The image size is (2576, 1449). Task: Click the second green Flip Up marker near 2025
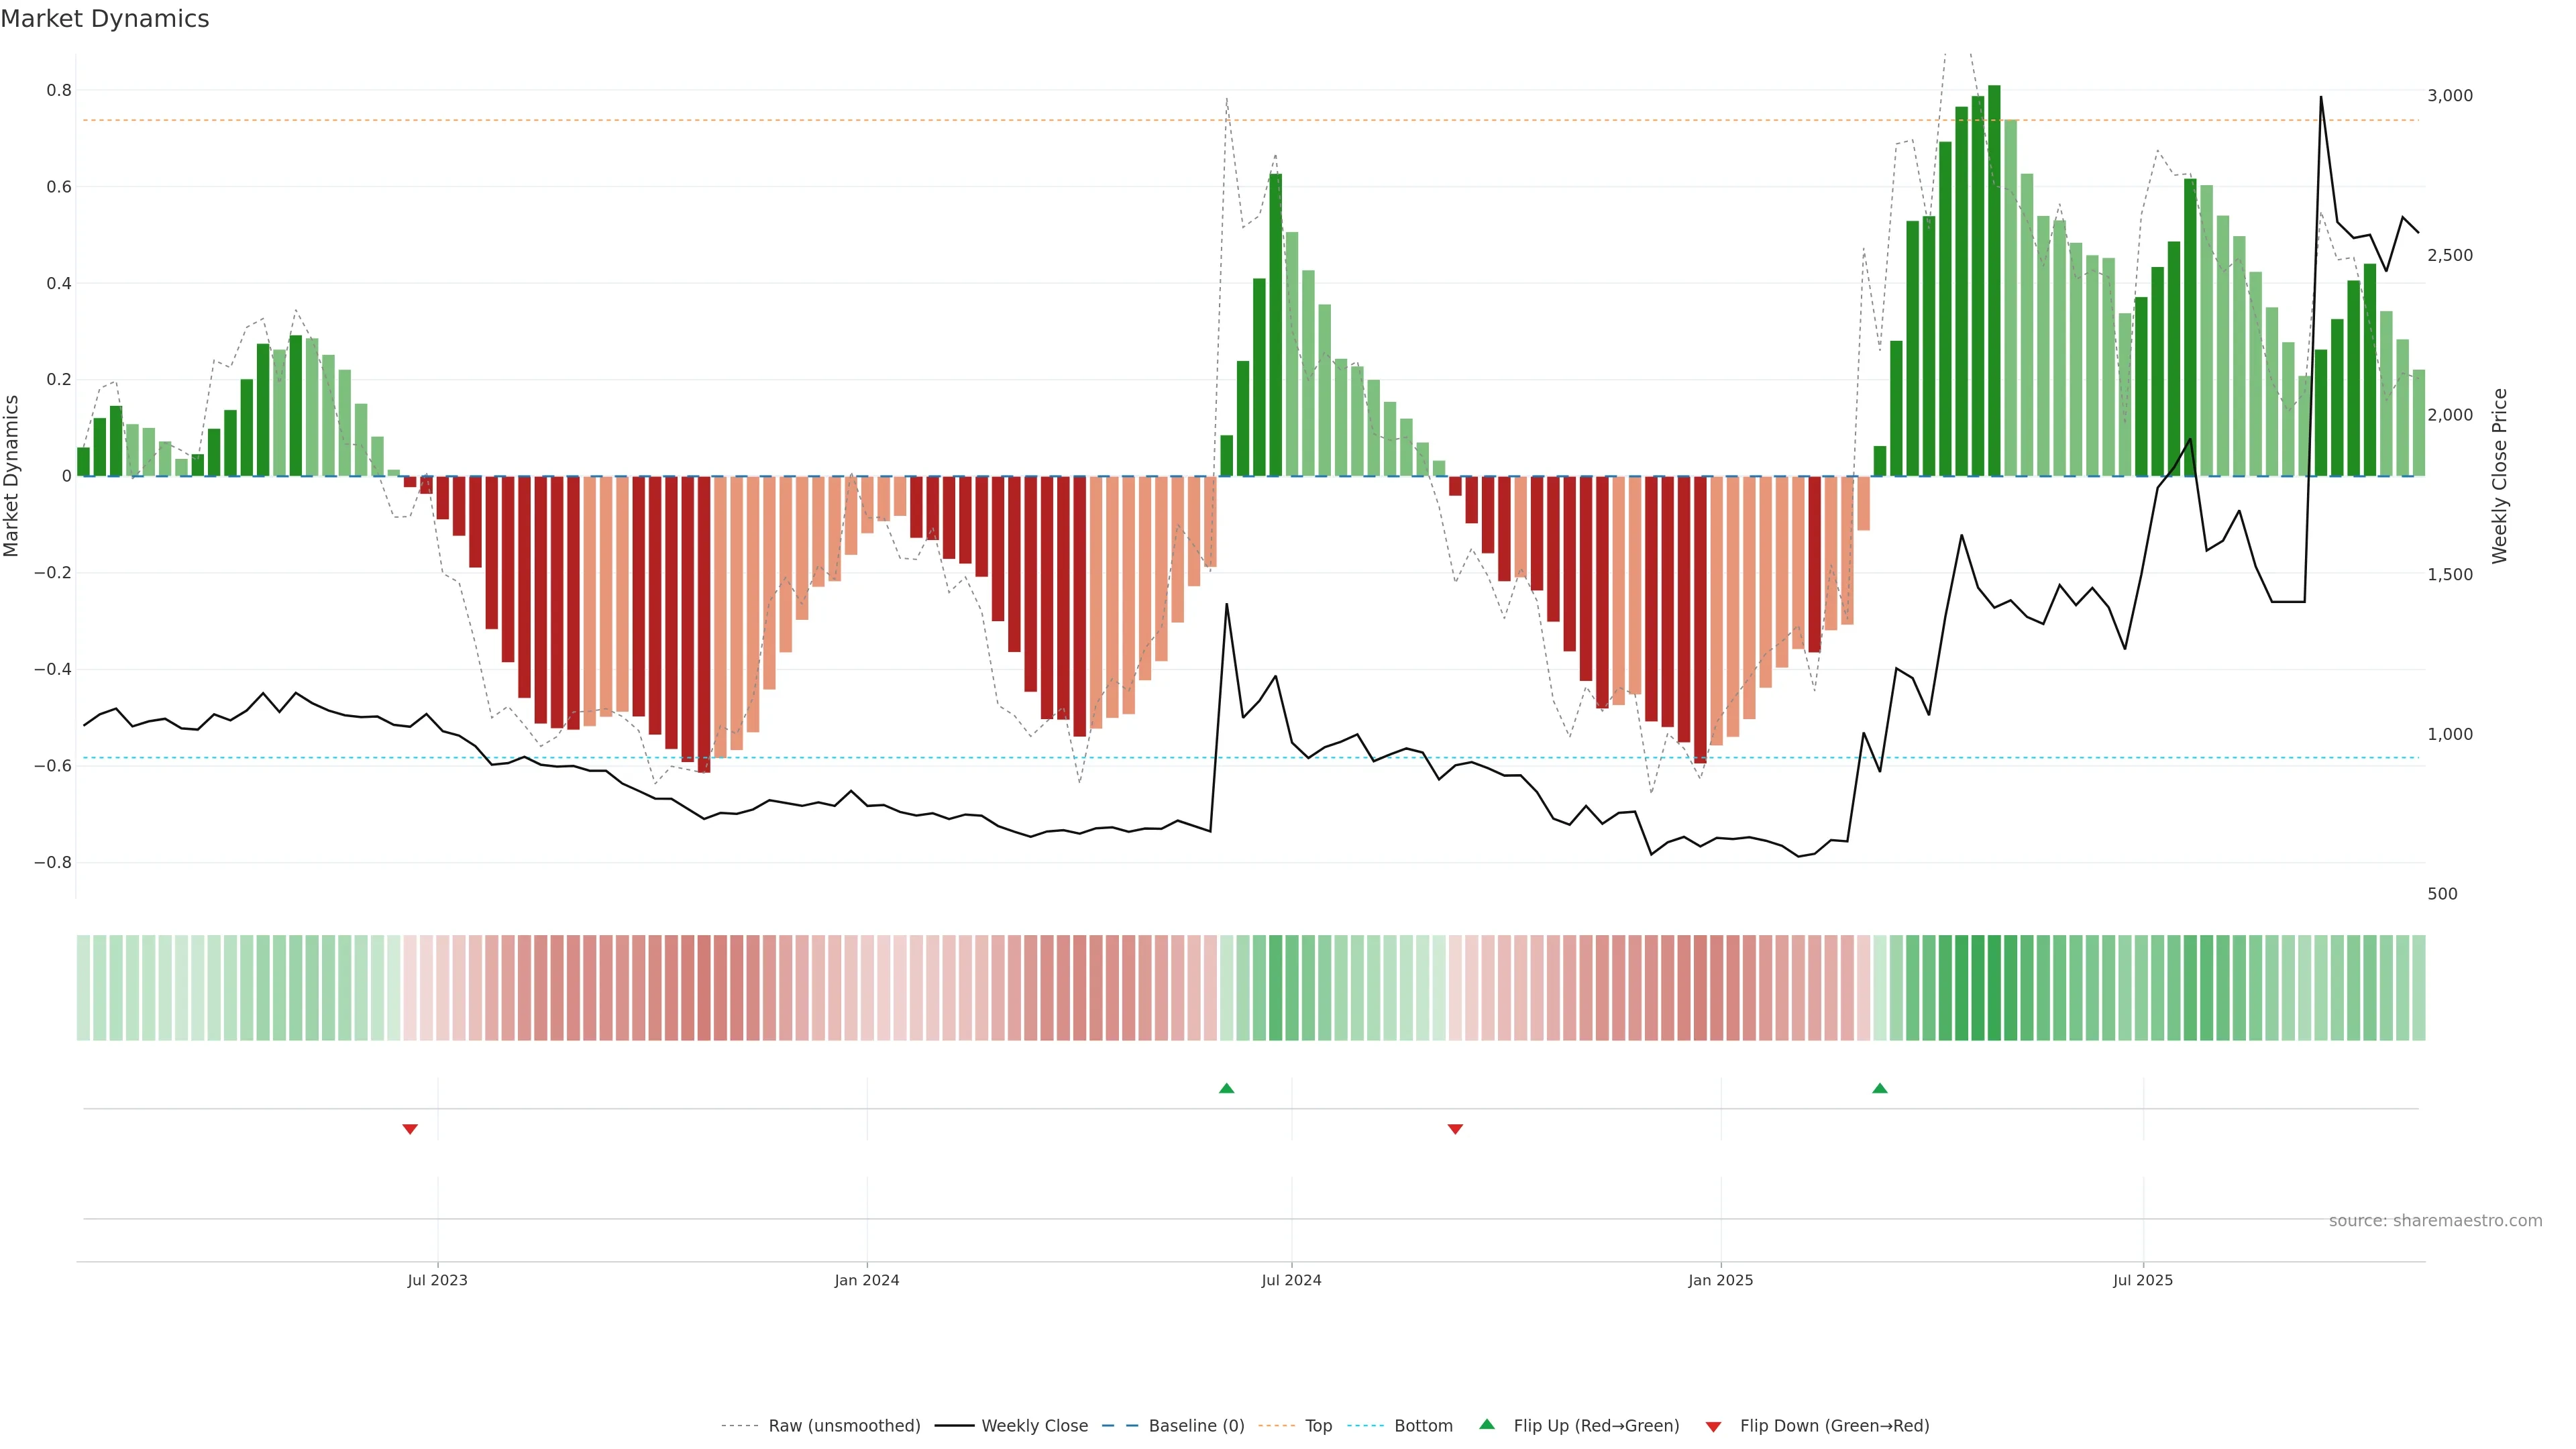pyautogui.click(x=1879, y=1088)
